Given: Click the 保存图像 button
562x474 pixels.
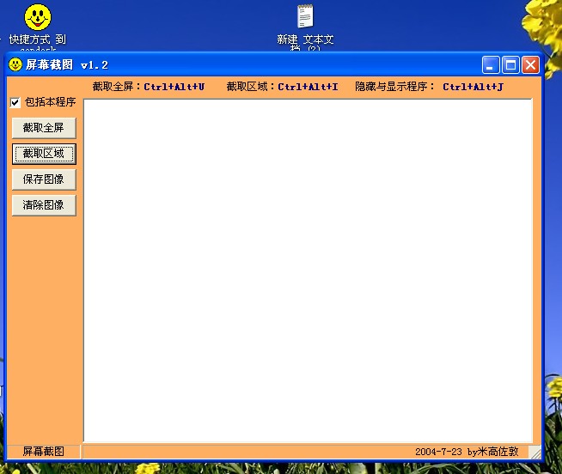Looking at the screenshot, I should tap(44, 179).
